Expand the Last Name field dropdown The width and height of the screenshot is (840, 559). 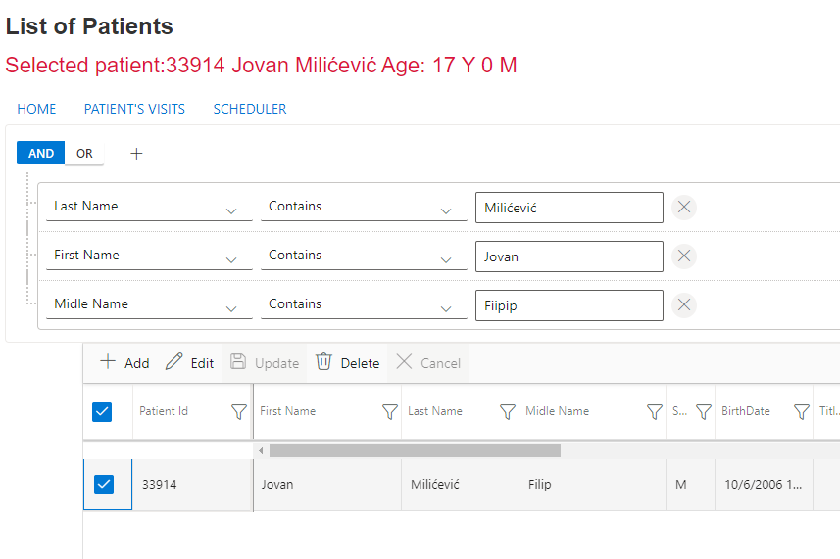(231, 210)
